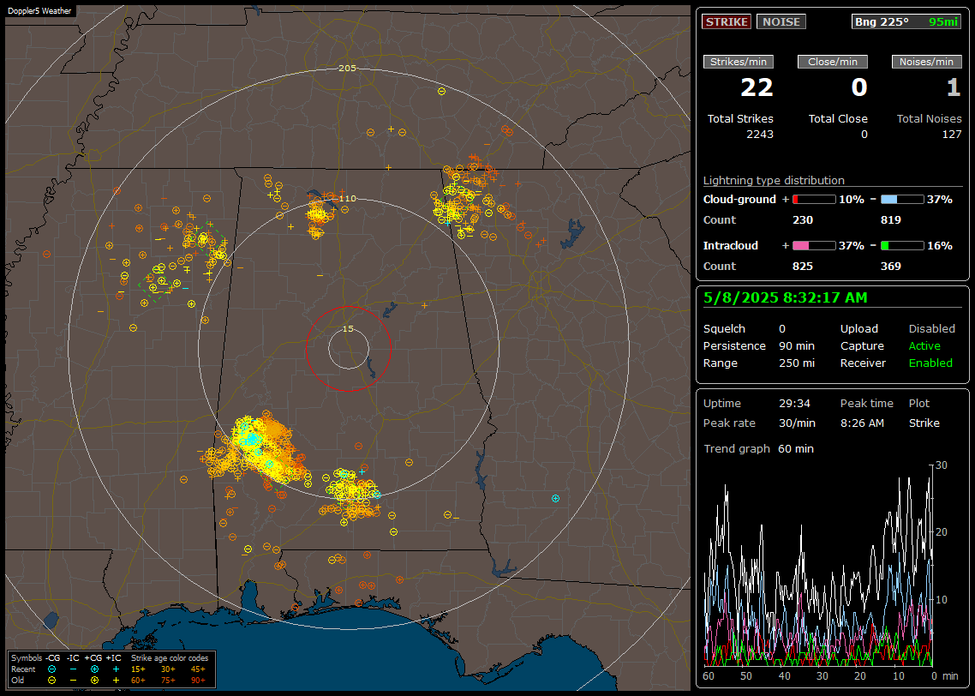Click the 30+ strike age color code
975x696 pixels.
pos(168,669)
